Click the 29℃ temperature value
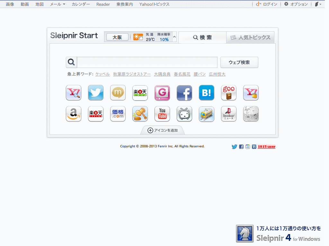 pyautogui.click(x=150, y=39)
